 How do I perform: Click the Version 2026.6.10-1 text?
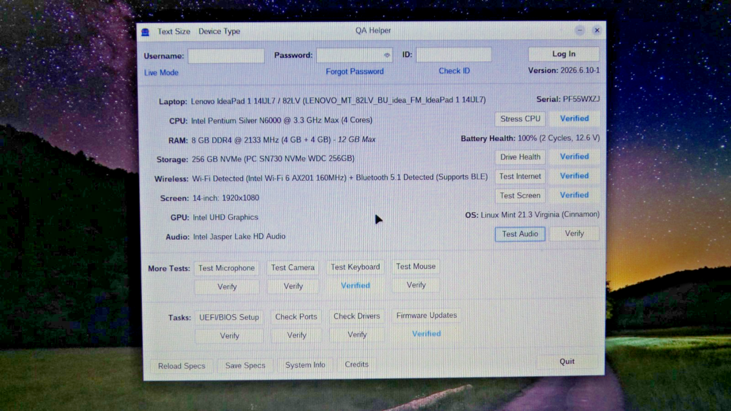564,71
